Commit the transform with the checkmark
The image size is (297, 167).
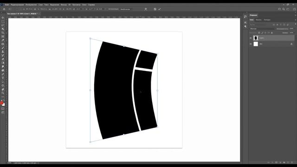click(160, 9)
